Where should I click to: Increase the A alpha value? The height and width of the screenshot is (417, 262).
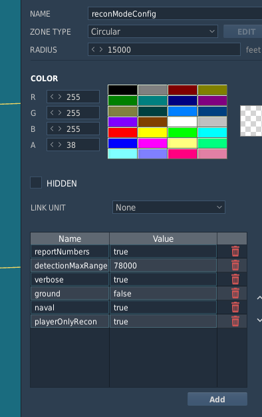(x=60, y=145)
